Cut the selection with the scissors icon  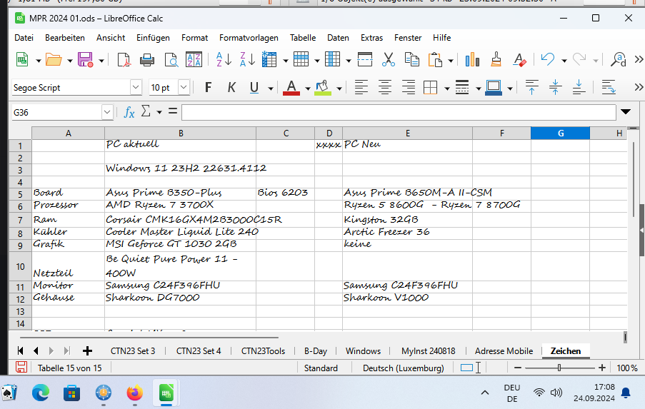pos(389,60)
